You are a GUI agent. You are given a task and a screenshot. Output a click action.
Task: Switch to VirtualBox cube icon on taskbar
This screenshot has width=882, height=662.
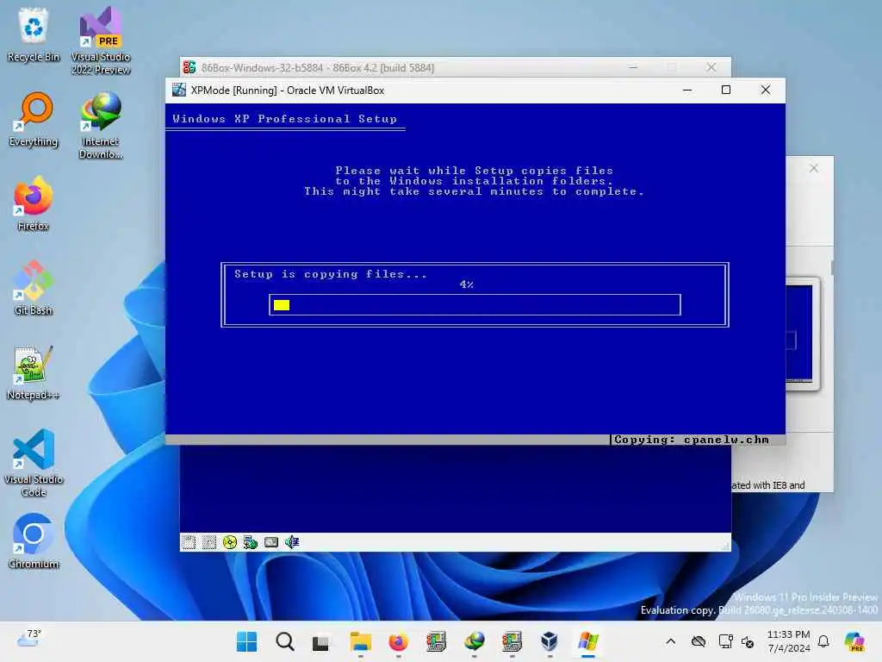click(549, 641)
